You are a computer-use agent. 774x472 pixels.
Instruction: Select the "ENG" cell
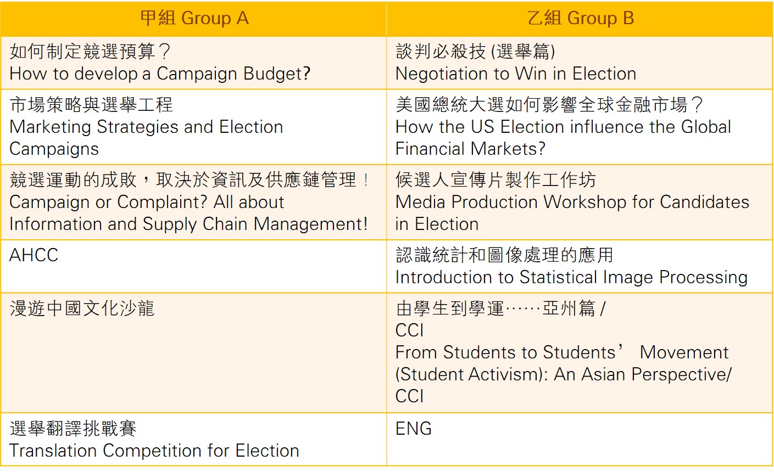[x=414, y=429]
